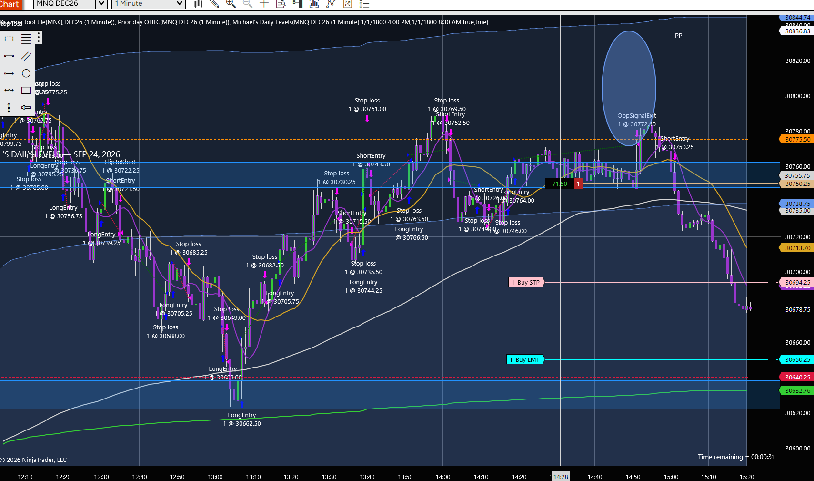Click the 71.50 position PnL label
The image size is (814, 481).
coord(560,184)
